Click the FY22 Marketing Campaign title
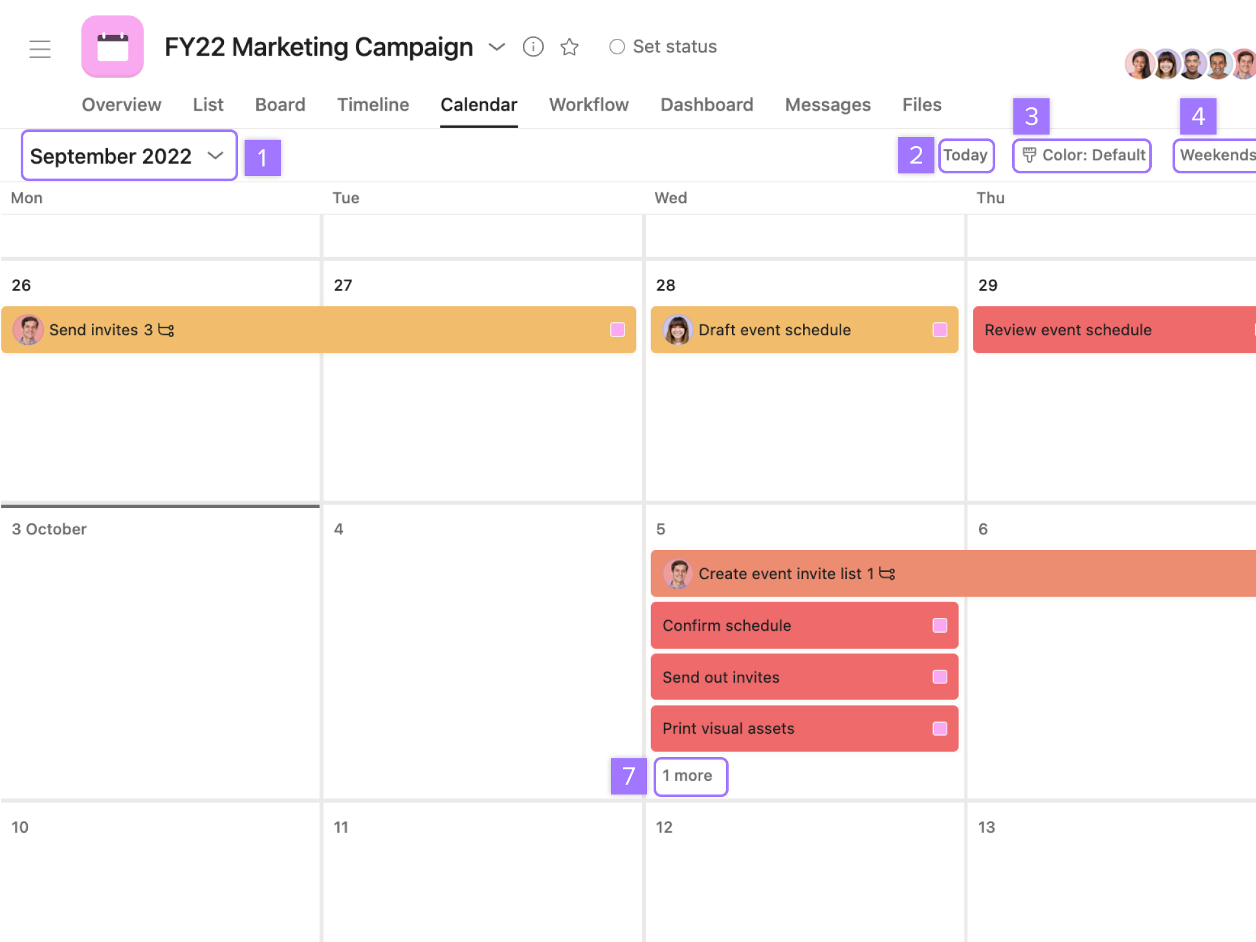 [x=319, y=47]
